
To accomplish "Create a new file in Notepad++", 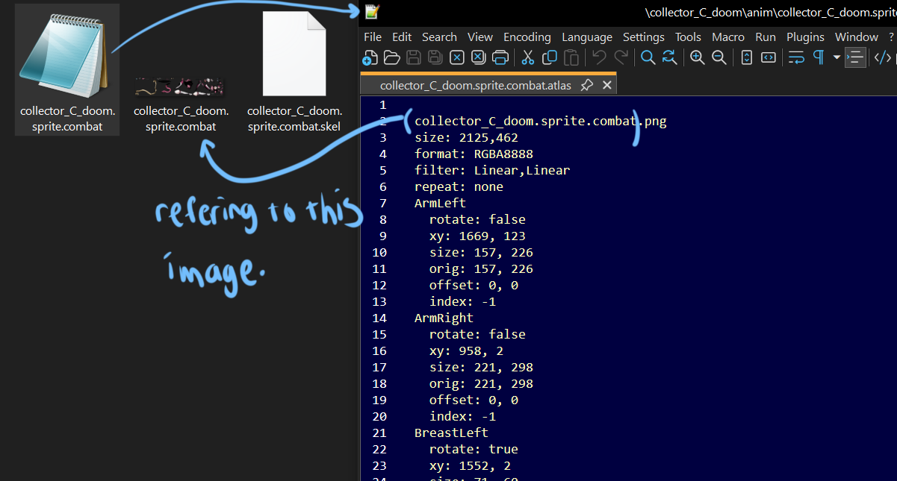I will [370, 57].
